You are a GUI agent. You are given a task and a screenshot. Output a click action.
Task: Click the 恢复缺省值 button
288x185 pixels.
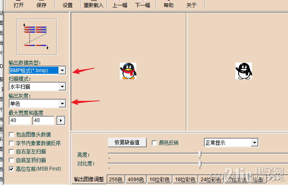pos(127,143)
